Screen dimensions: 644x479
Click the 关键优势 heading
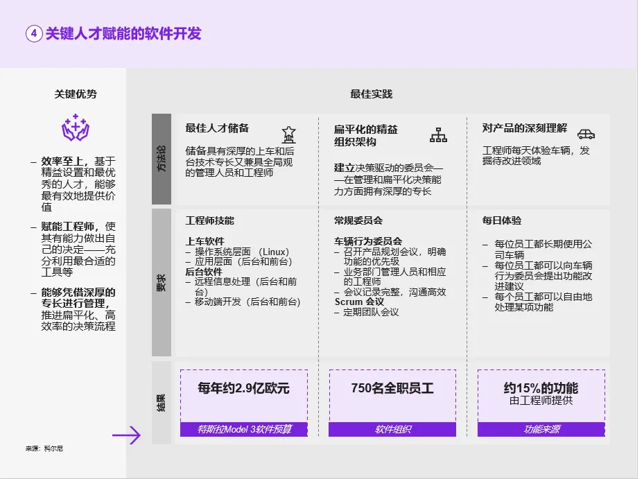[76, 94]
